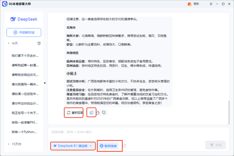This screenshot has width=234, height=156.
Task: Click the 梧州冰泉豆浆 bold text
Action: [x=76, y=61]
